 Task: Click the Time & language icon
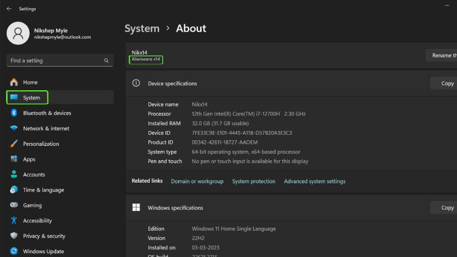click(x=14, y=190)
